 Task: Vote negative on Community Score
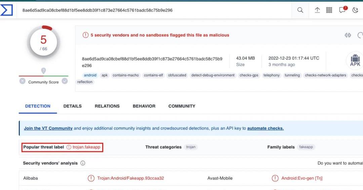coord(23,81)
